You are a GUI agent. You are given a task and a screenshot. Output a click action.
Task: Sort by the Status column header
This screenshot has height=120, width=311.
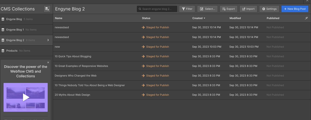point(146,18)
